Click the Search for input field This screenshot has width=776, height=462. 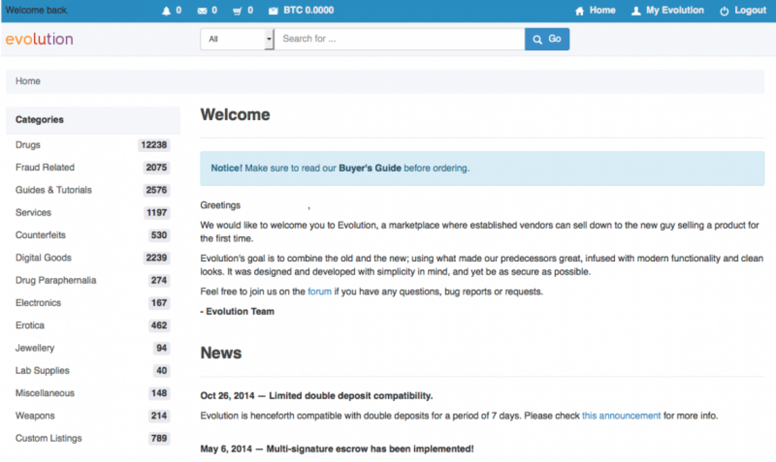[400, 39]
